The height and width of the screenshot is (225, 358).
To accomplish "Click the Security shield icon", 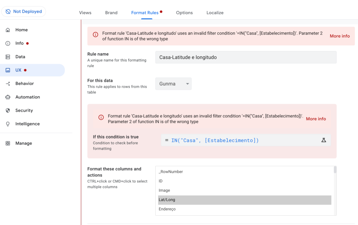I will pyautogui.click(x=8, y=110).
